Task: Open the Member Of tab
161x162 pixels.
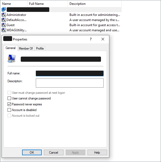Action: point(26,49)
